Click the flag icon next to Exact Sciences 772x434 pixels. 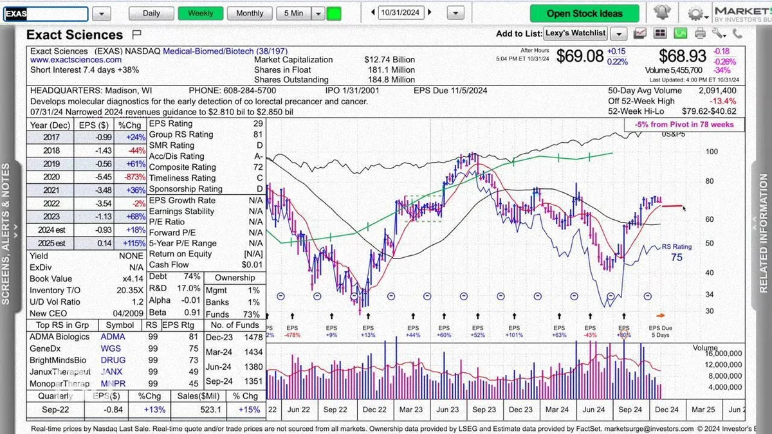[x=136, y=35]
